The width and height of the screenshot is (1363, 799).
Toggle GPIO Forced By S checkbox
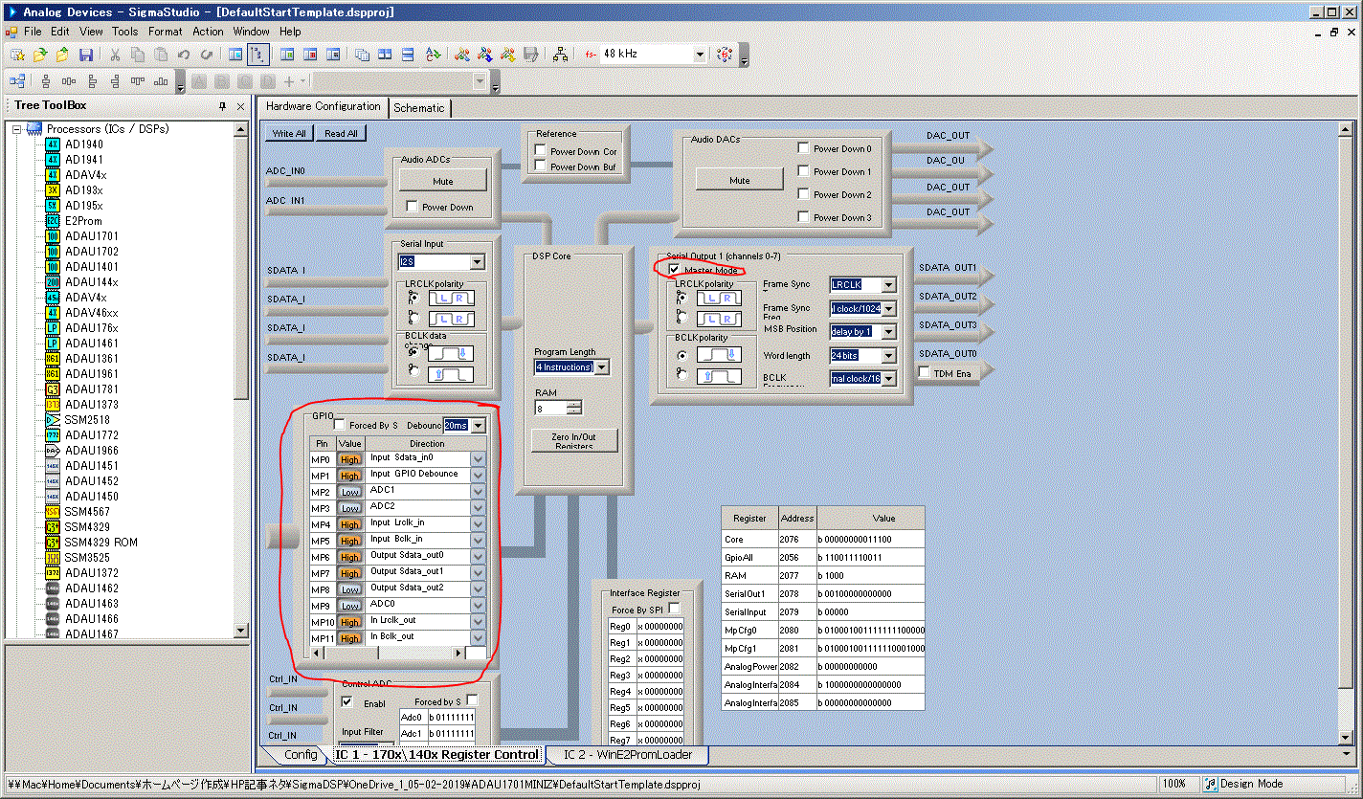coord(340,425)
